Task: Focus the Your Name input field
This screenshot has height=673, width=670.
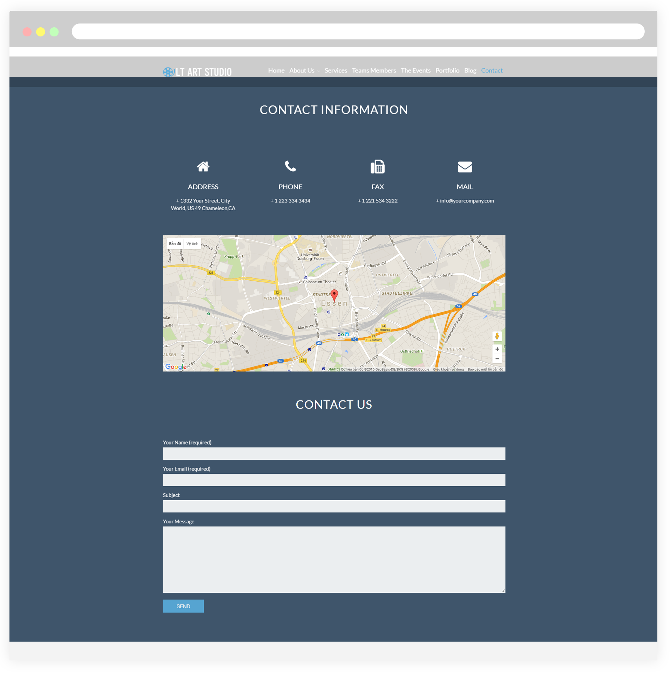Action: [334, 454]
